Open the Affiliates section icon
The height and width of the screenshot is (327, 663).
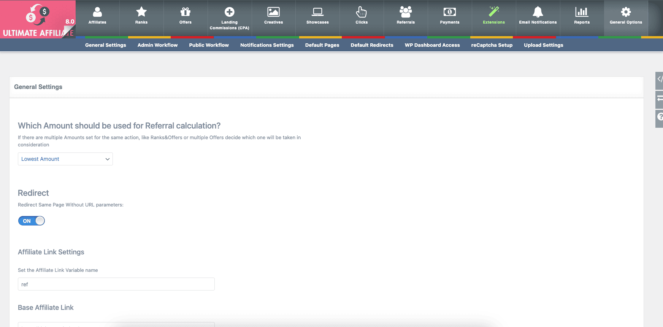pyautogui.click(x=97, y=12)
